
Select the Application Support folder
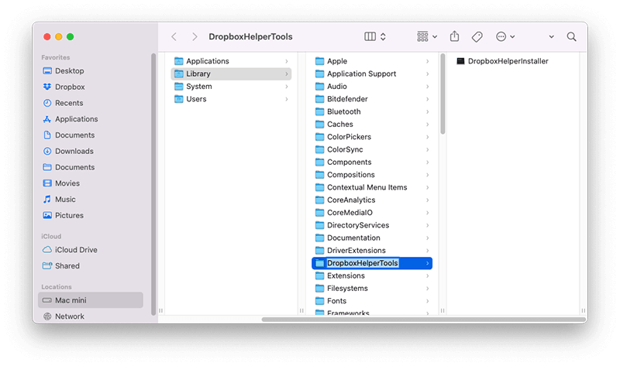372,74
